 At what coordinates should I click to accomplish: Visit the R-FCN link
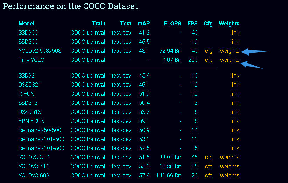click(x=235, y=94)
